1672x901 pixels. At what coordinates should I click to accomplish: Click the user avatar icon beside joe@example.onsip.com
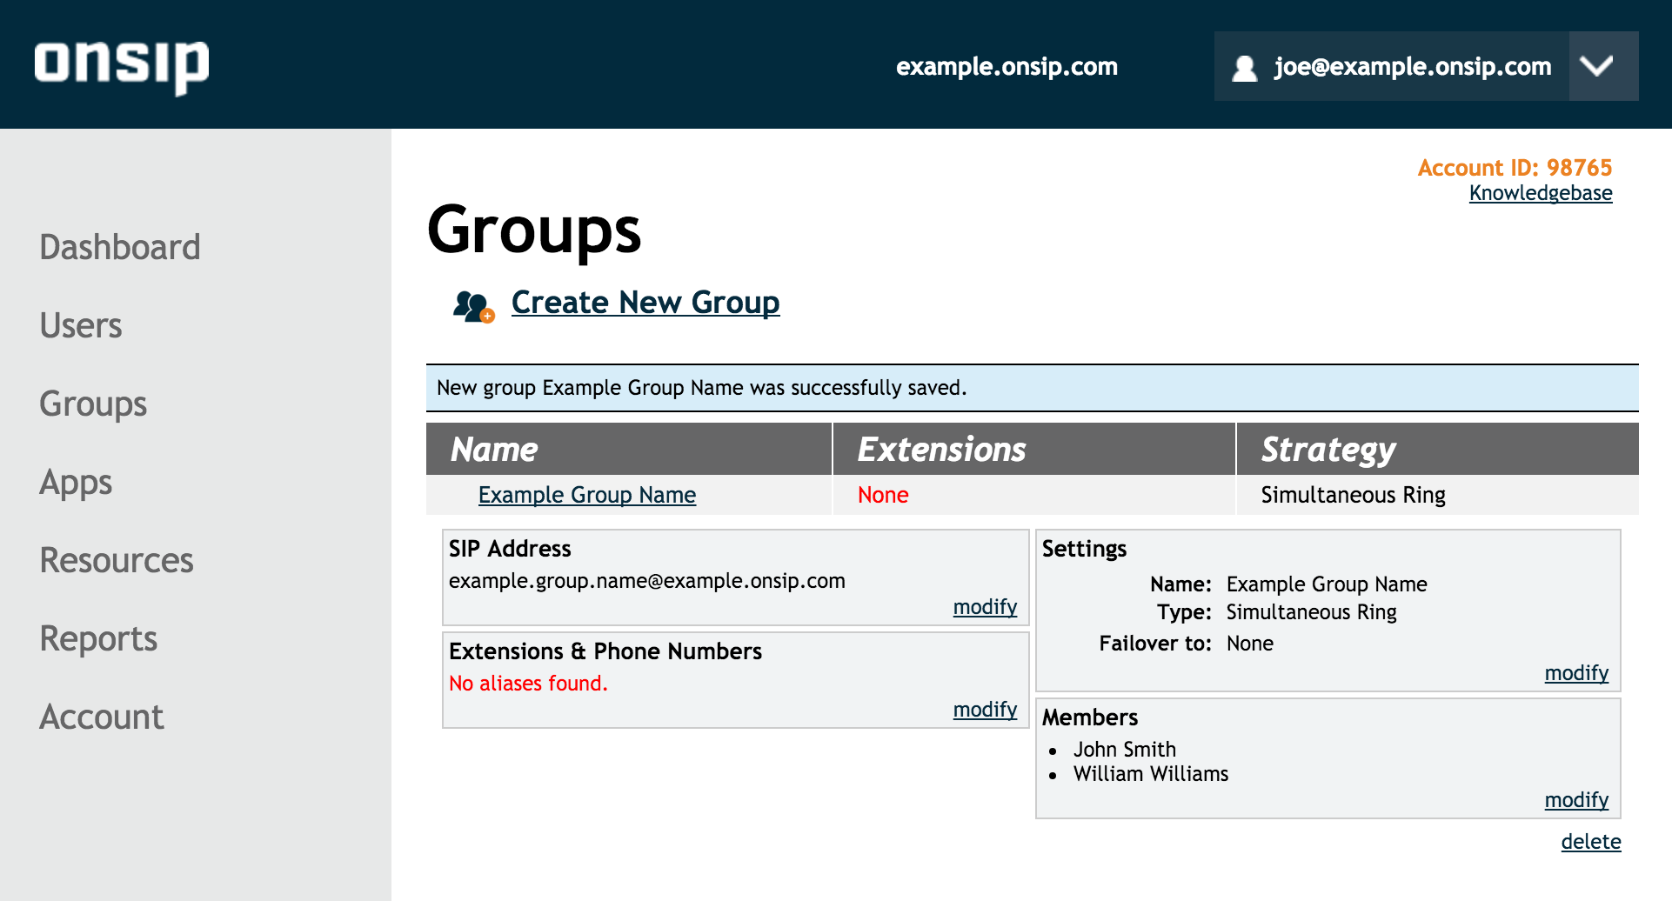click(x=1245, y=67)
